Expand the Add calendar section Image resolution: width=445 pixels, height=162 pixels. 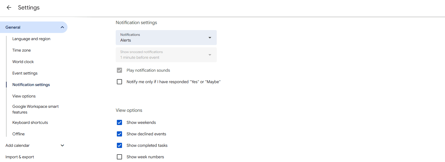click(x=62, y=145)
